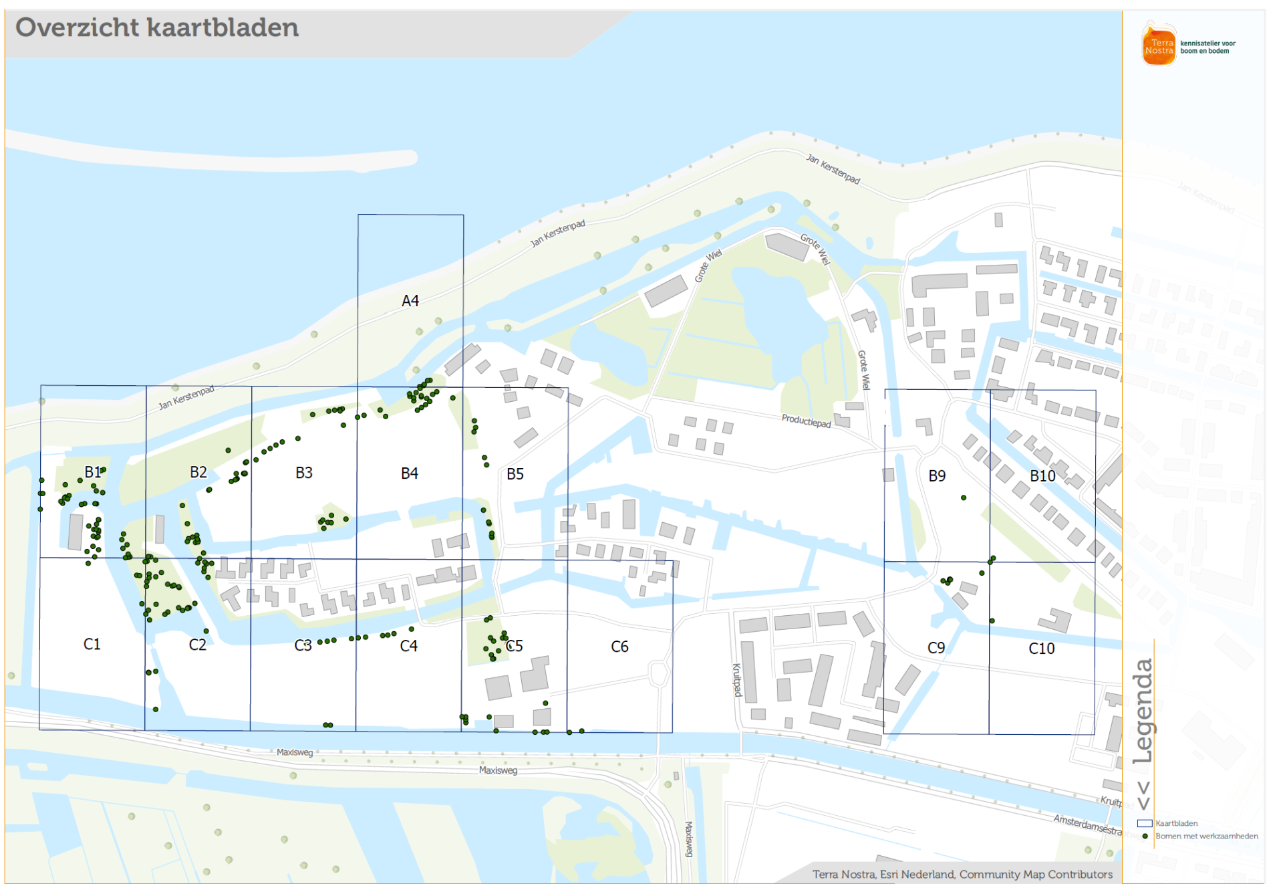The image size is (1283, 896).
Task: Select map sheet label B5
Action: click(x=515, y=474)
